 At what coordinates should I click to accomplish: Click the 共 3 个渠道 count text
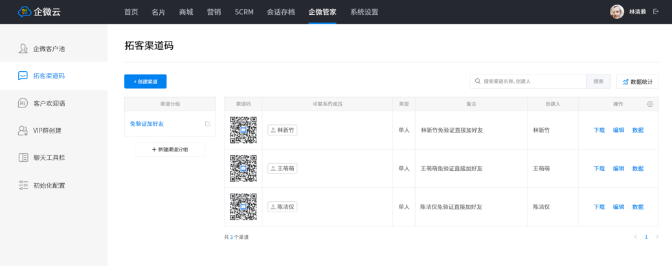(236, 237)
